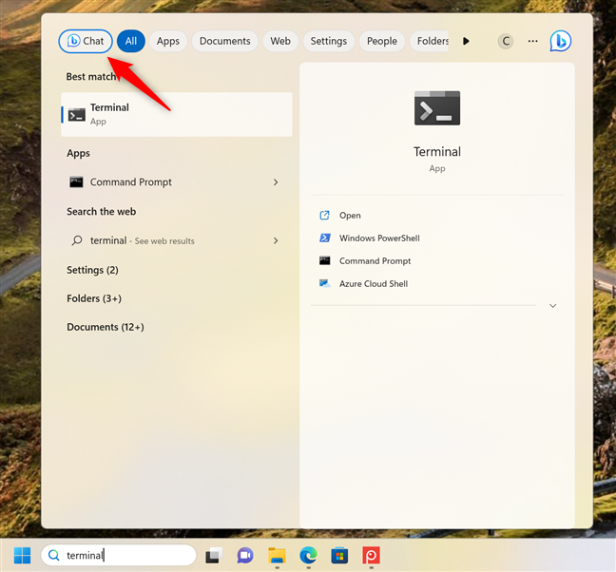616x572 pixels.
Task: Click the Command Prompt icon in preview pane
Action: click(324, 260)
